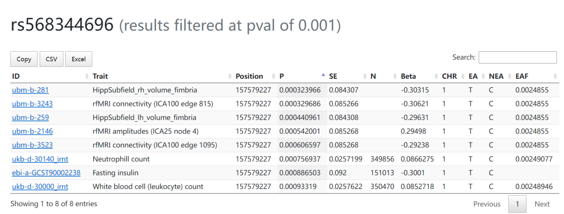Click the Copy button
Screen dimensions: 564x214
[24, 59]
